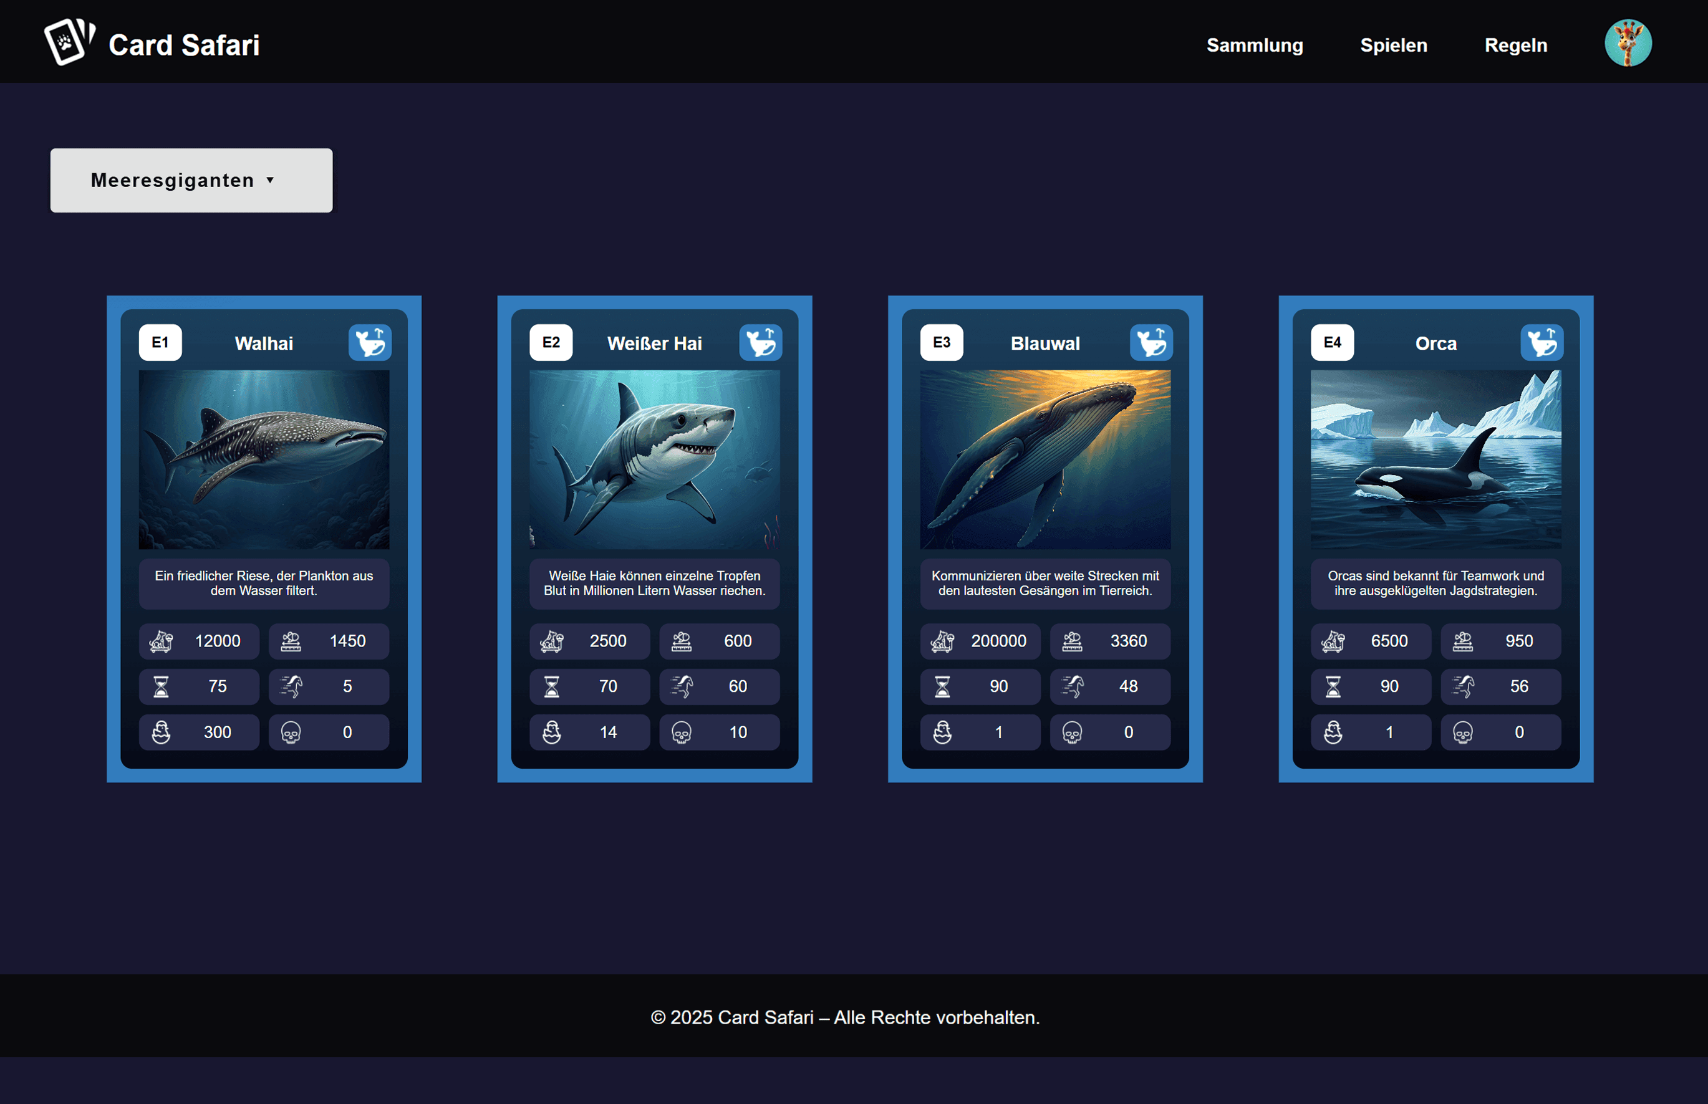The image size is (1708, 1104).
Task: Click the hourglass lifespan icon on Weißer Hai card
Action: [551, 687]
